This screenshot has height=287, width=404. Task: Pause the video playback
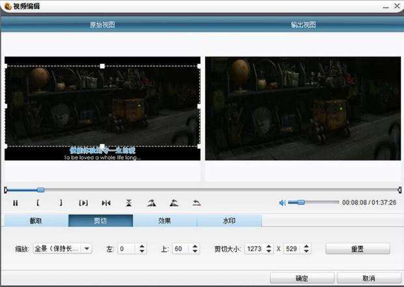tap(16, 204)
